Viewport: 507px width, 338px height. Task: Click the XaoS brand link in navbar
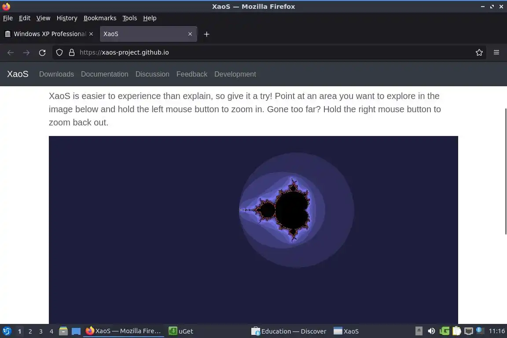click(x=18, y=74)
